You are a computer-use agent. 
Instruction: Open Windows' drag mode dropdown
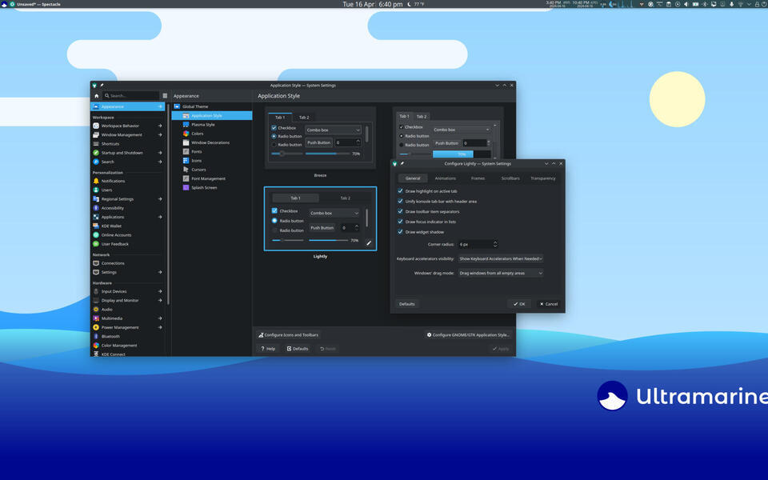coord(501,273)
